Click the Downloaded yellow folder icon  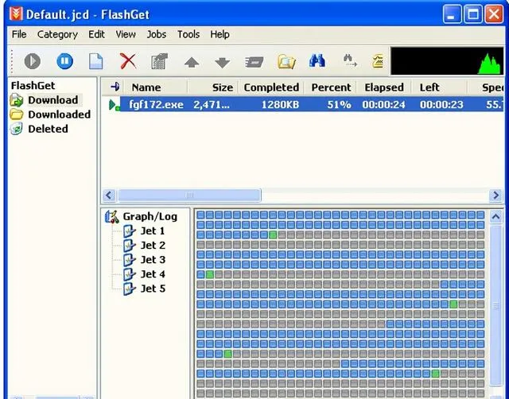click(x=16, y=114)
